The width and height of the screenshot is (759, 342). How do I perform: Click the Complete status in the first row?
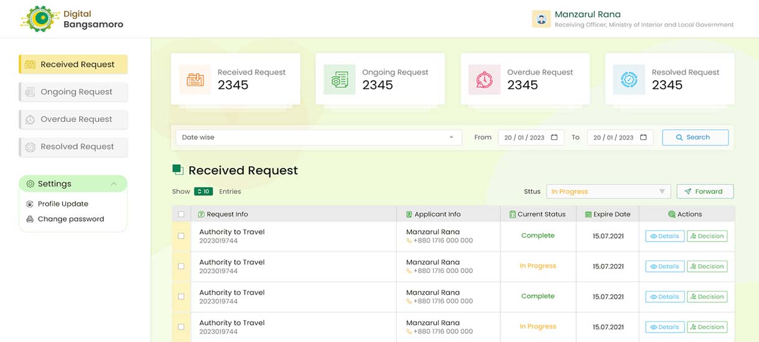(x=538, y=236)
